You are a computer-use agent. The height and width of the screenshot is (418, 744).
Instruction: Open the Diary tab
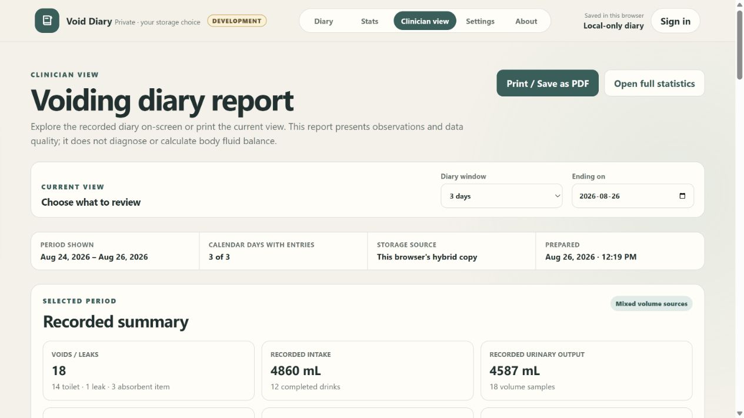(323, 21)
